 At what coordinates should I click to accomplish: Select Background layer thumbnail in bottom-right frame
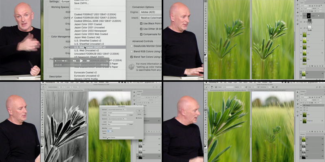point(304,121)
